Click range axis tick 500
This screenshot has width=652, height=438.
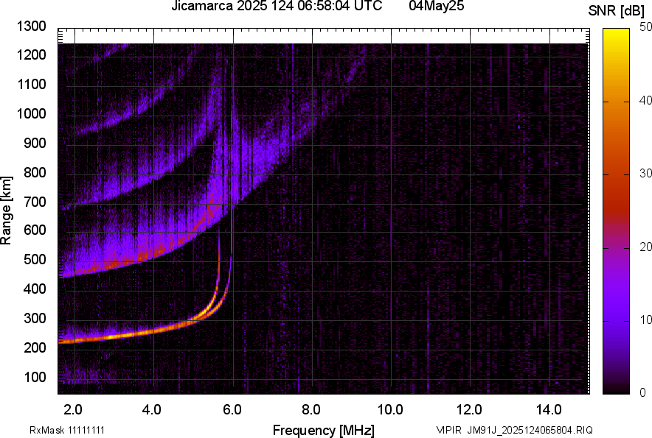(x=35, y=259)
